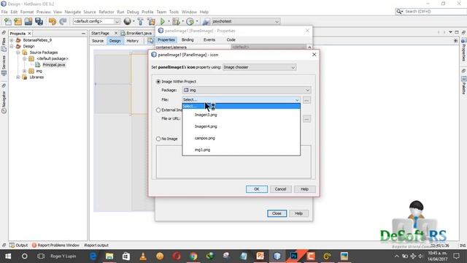467x263 pixels.
Task: Collapse the default package node
Action: point(25,58)
